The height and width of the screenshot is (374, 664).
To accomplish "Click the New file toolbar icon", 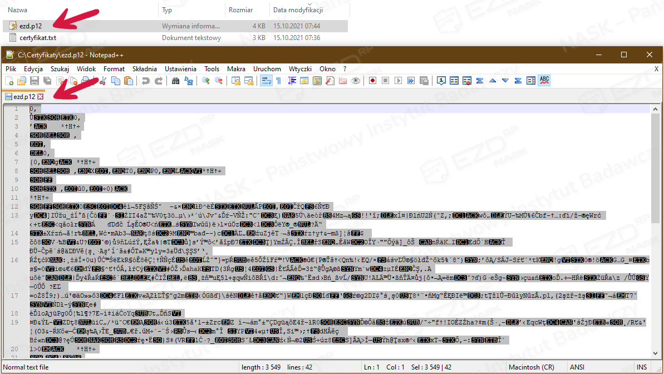I will coord(9,81).
